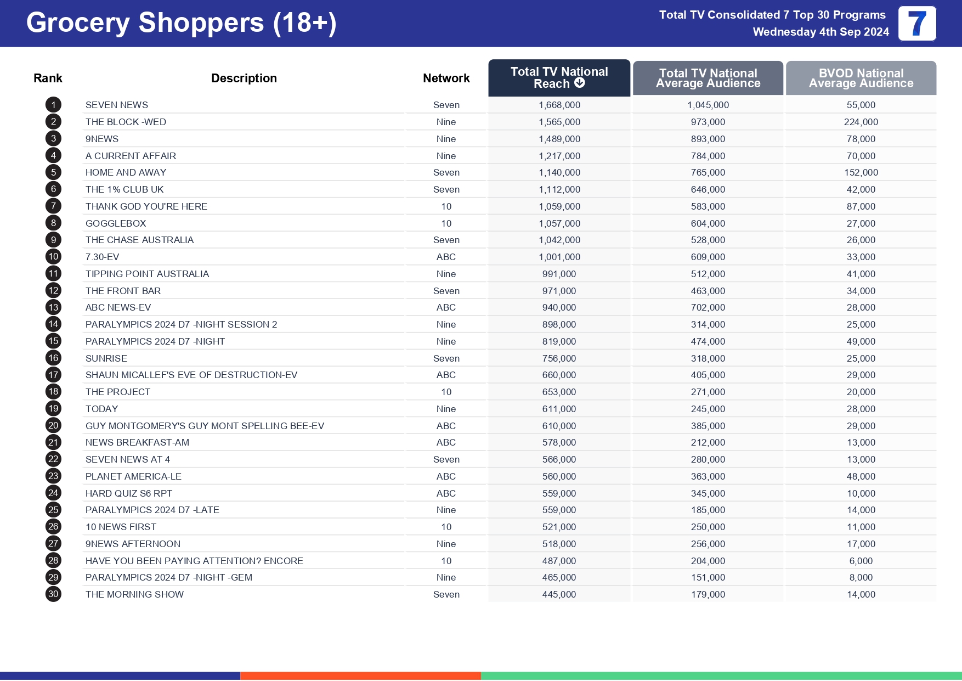Click the Channel 7 logo
Viewport: 962px width, 681px height.
click(x=916, y=24)
